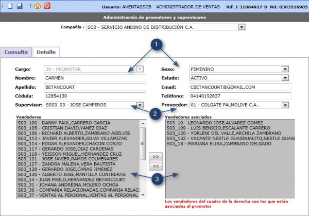The image size is (309, 216).
Task: Switch to the Consulta tab
Action: tap(16, 52)
